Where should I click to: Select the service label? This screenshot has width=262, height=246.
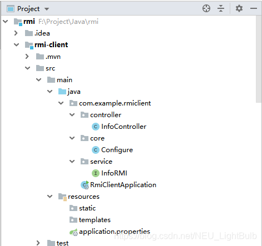(x=101, y=162)
